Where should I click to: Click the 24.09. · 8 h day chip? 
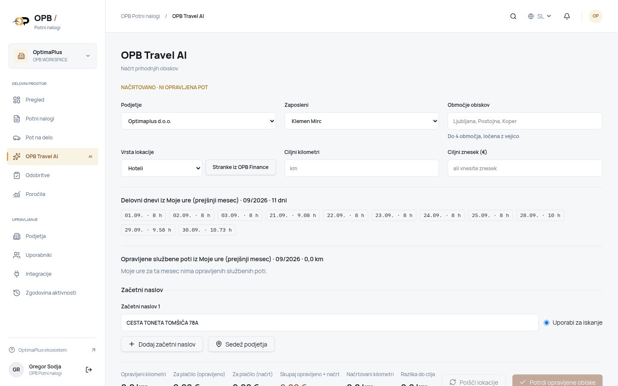pos(442,215)
